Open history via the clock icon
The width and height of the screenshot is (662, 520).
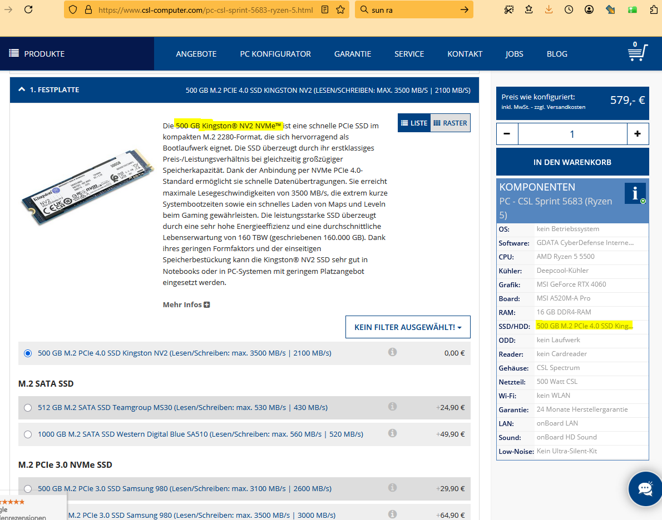click(x=569, y=9)
